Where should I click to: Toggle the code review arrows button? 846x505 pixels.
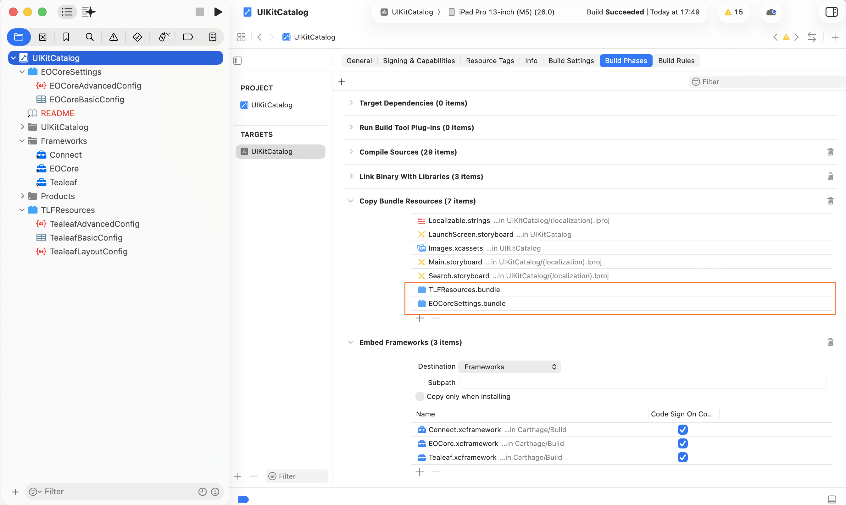[812, 37]
